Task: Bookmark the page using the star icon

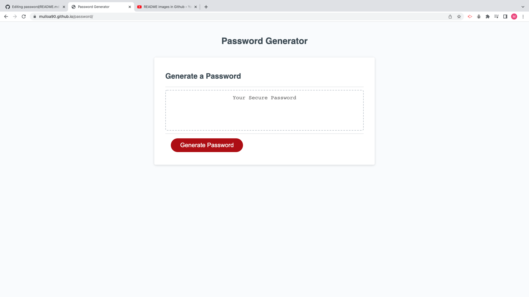Action: [459, 16]
